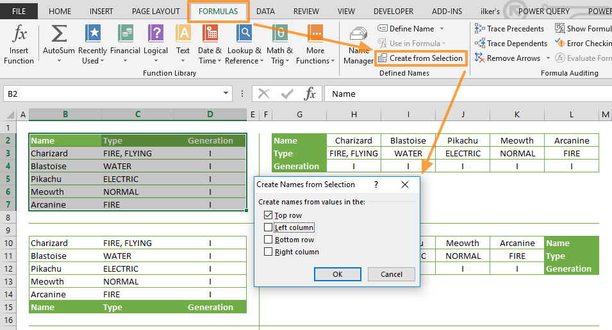
Task: Switch to the REVIEW tab
Action: (306, 12)
